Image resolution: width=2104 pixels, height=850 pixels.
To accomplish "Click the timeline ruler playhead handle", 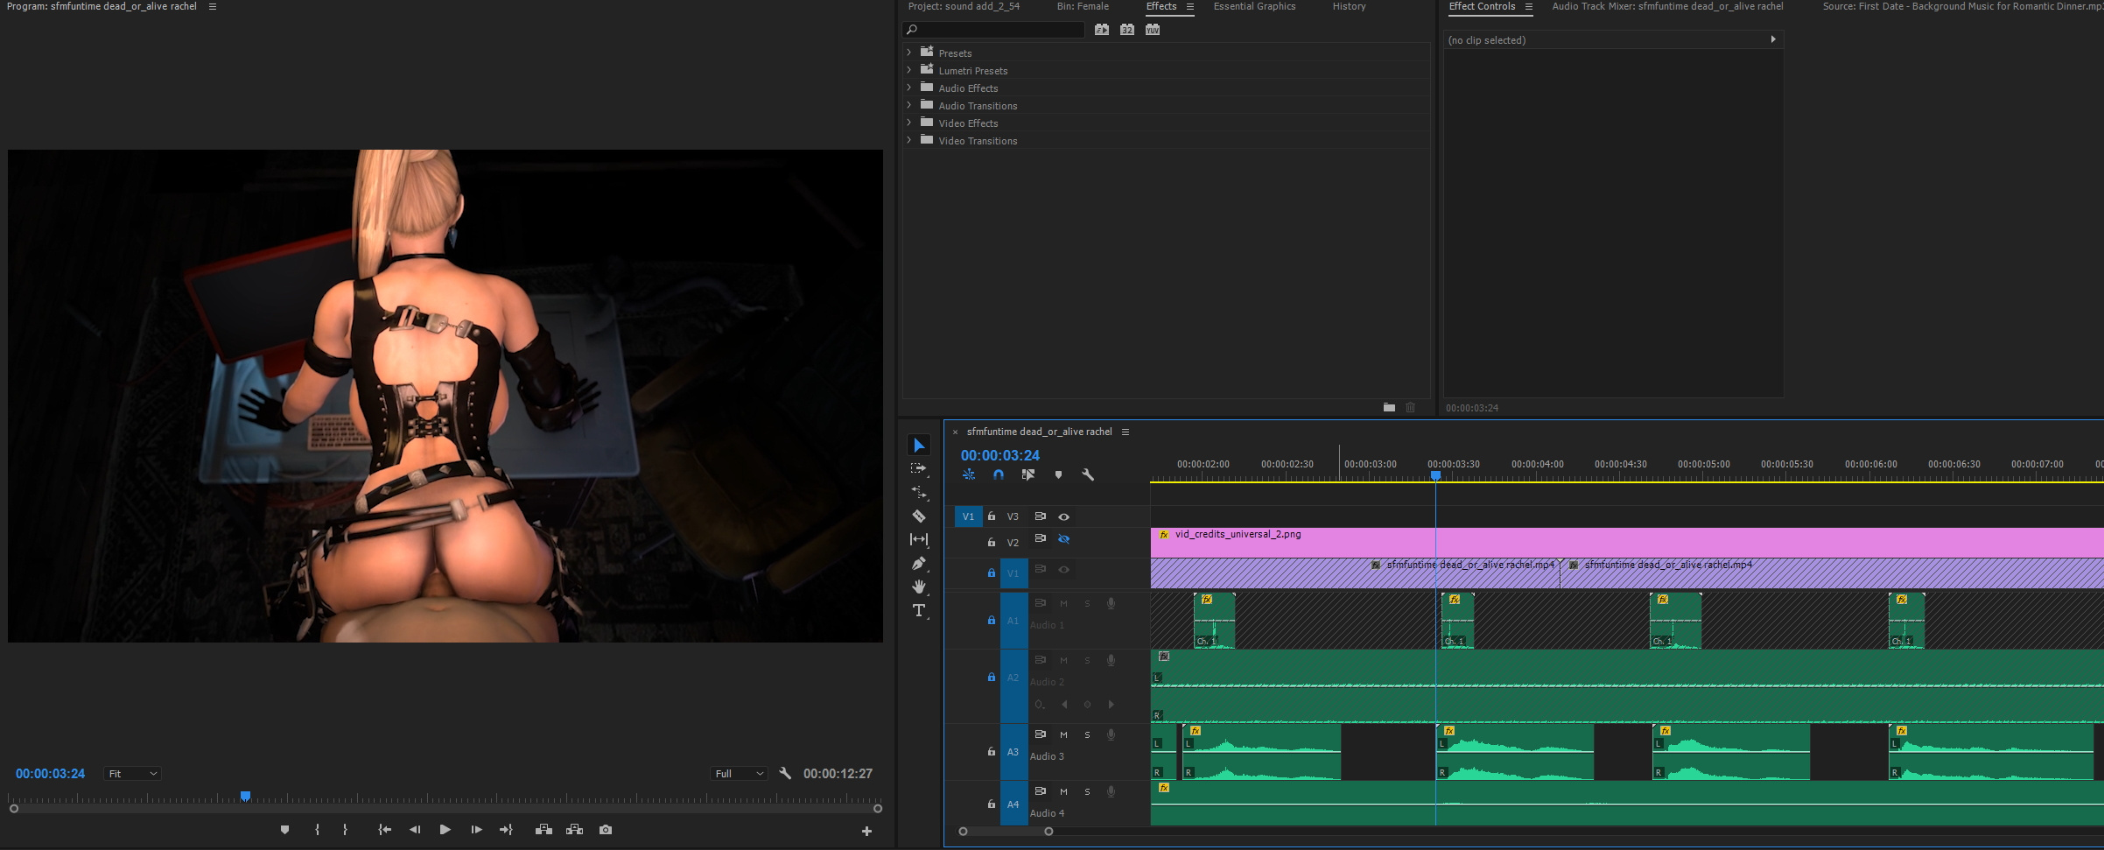I will click(1435, 475).
